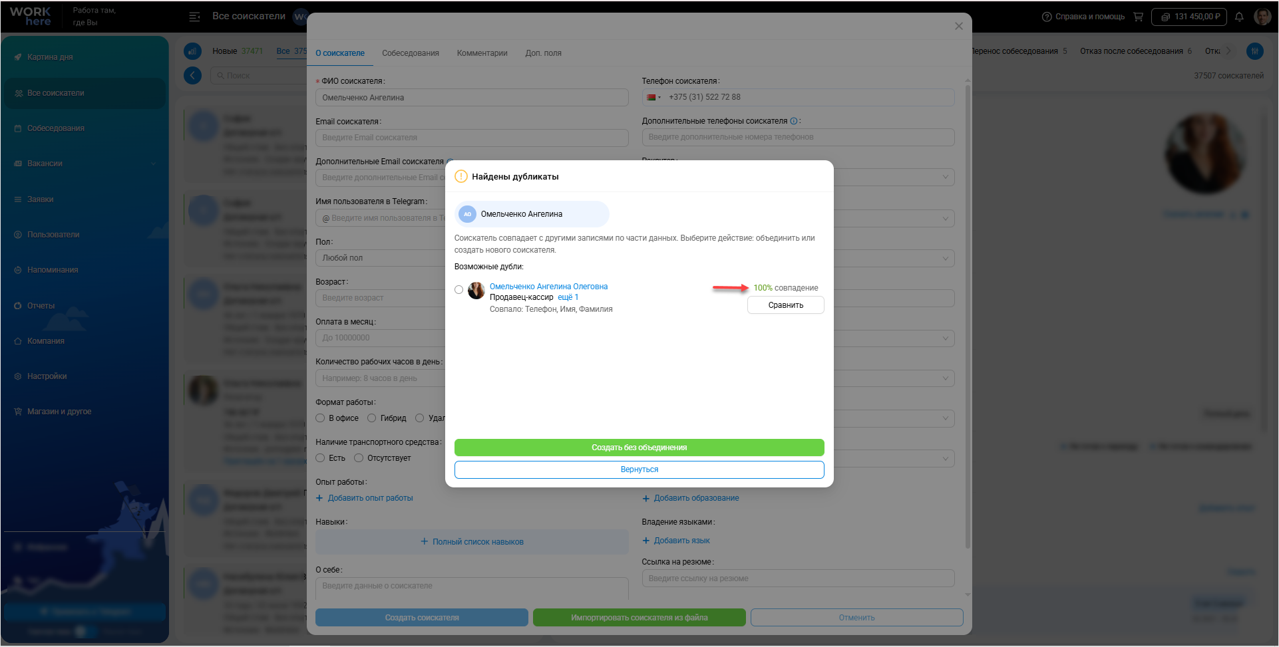The height and width of the screenshot is (647, 1279).
Task: Open the phone country flag dropdown
Action: click(653, 97)
